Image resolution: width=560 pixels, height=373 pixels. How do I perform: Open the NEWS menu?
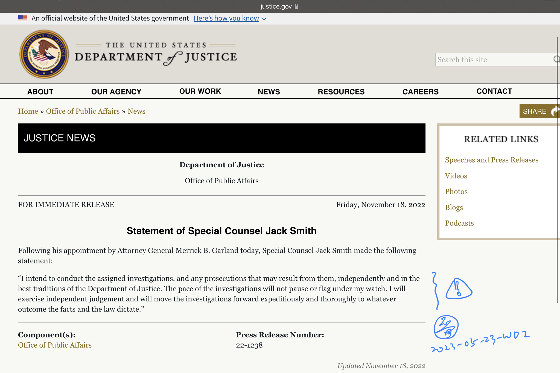269,92
